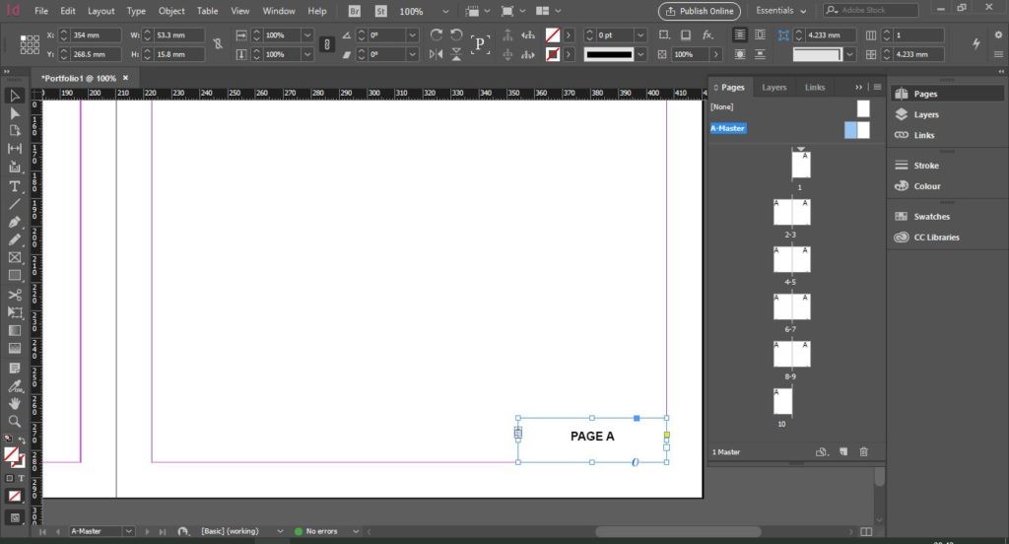Toggle constrain proportions for width and height

click(x=218, y=44)
